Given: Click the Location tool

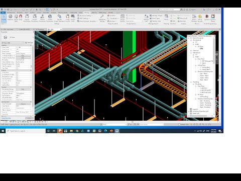Looking at the screenshot, I should (x=111, y=16).
